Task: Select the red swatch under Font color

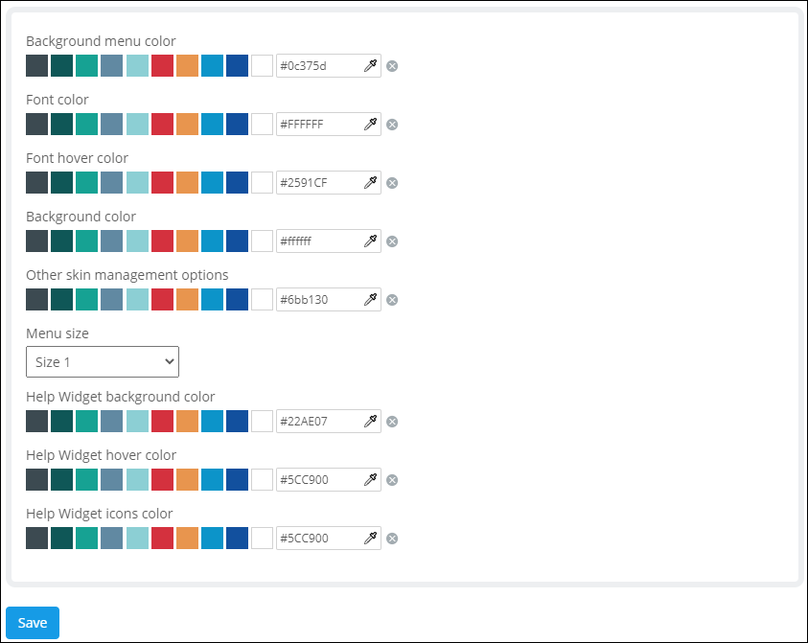Action: pyautogui.click(x=162, y=124)
